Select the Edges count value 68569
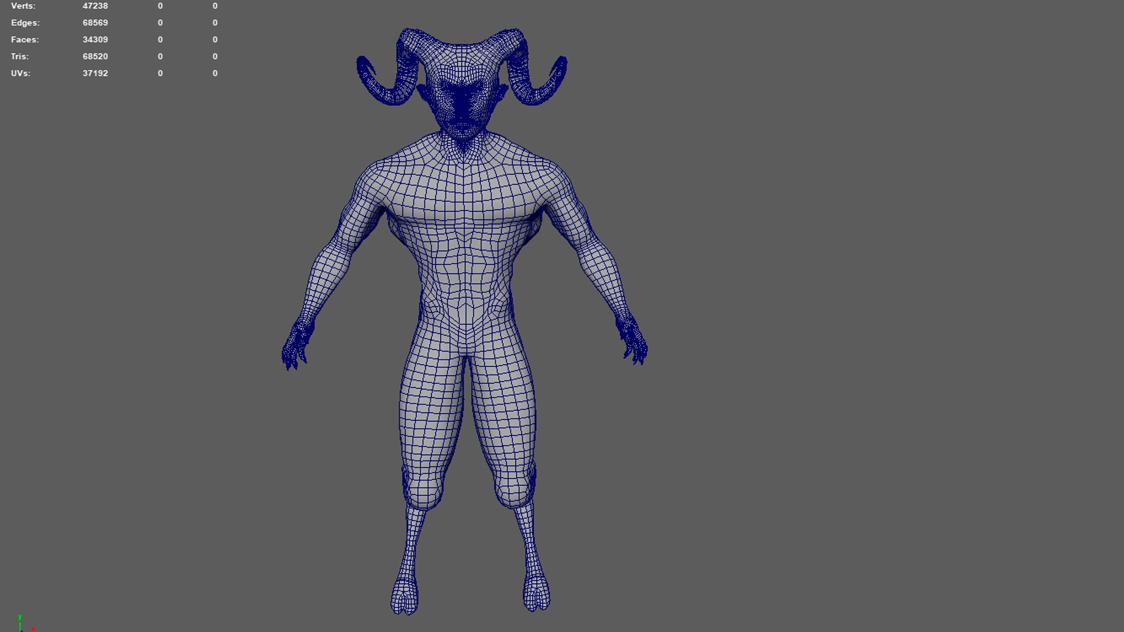Image resolution: width=1124 pixels, height=632 pixels. 95,23
